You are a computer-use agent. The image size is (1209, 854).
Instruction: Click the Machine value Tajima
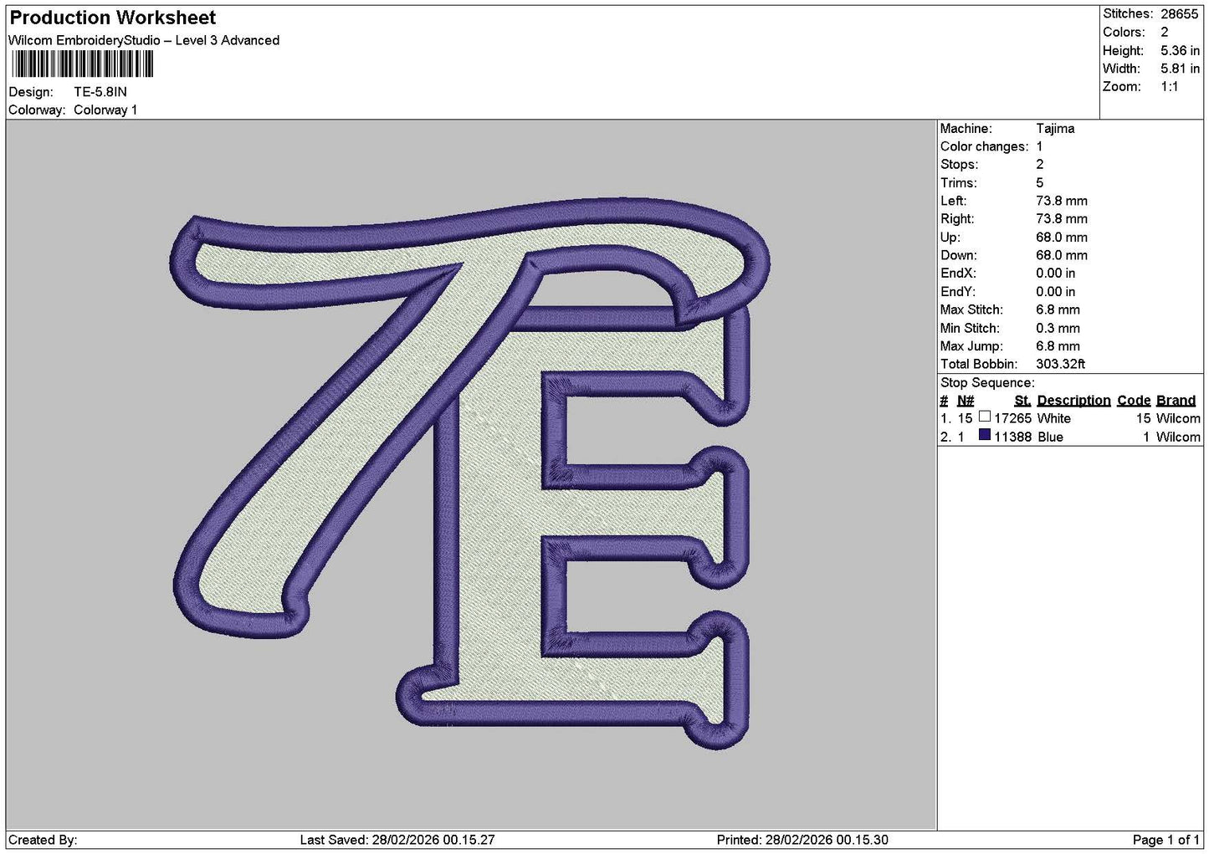click(1055, 129)
